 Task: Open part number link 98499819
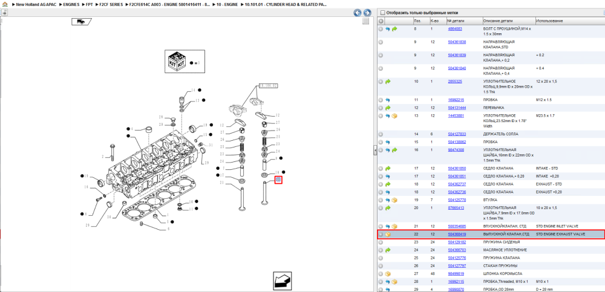pos(456,274)
